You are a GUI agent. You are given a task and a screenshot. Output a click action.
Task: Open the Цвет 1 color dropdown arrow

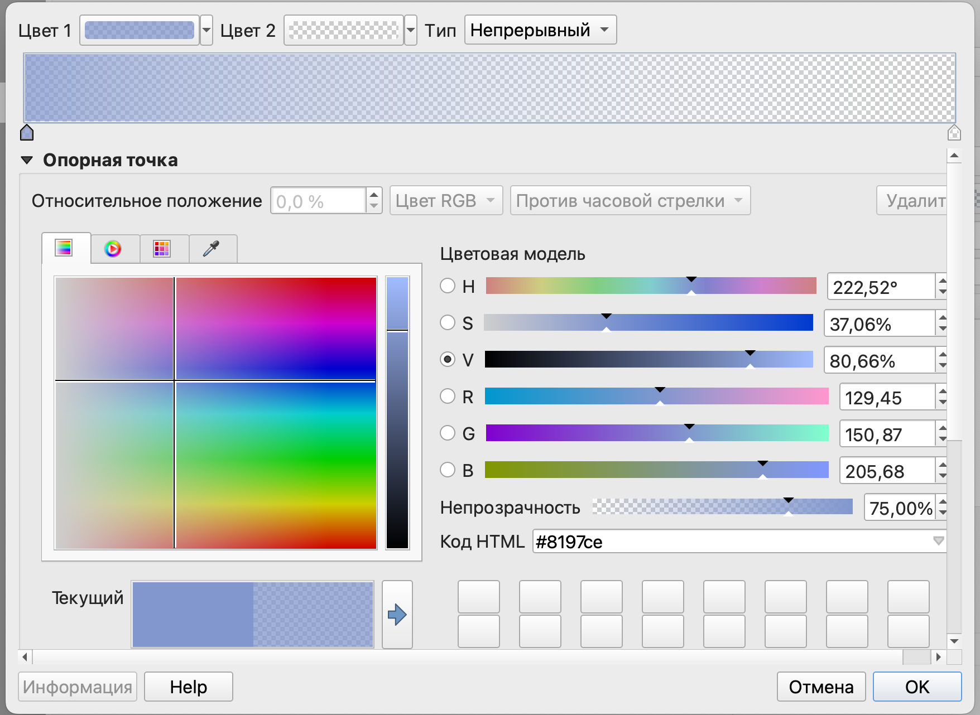(206, 30)
